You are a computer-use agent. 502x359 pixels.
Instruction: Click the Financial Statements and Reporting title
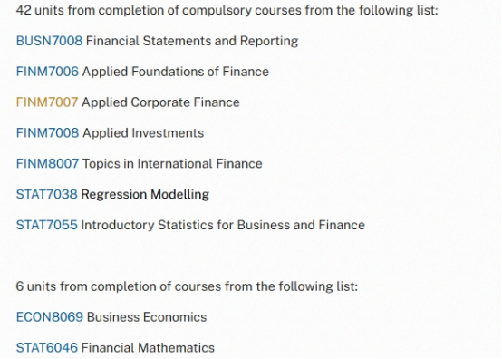(x=192, y=41)
